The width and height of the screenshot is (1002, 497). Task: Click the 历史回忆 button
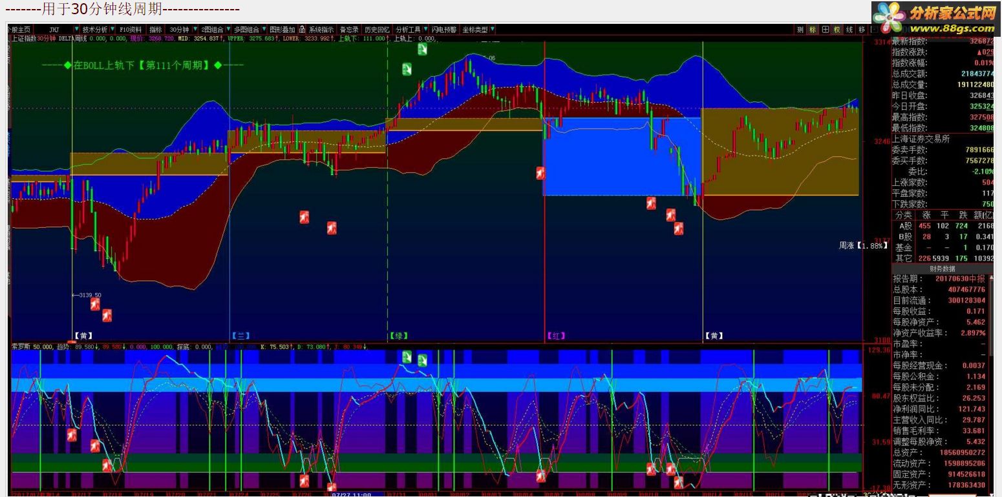tap(377, 30)
